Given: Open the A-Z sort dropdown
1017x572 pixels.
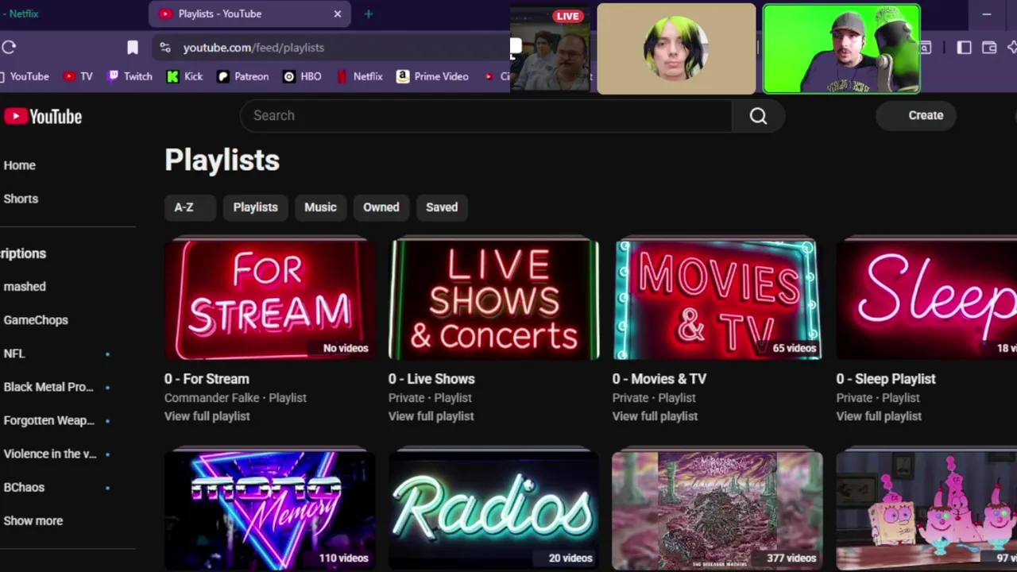Looking at the screenshot, I should pos(189,207).
